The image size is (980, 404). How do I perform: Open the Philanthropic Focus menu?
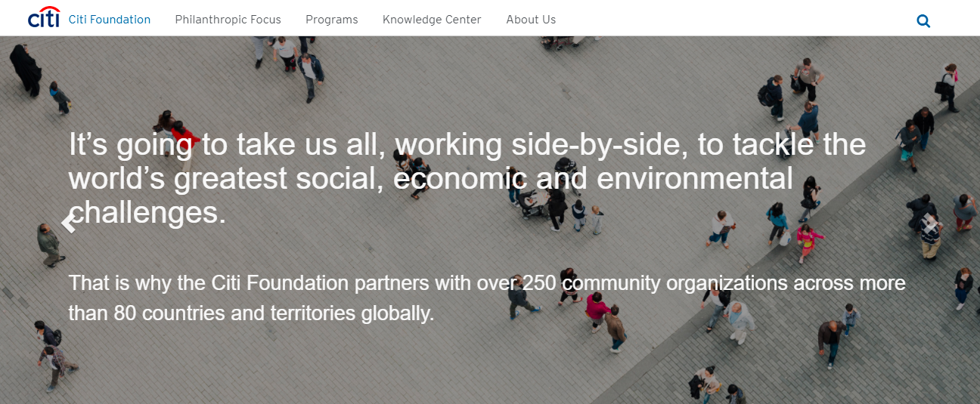228,20
